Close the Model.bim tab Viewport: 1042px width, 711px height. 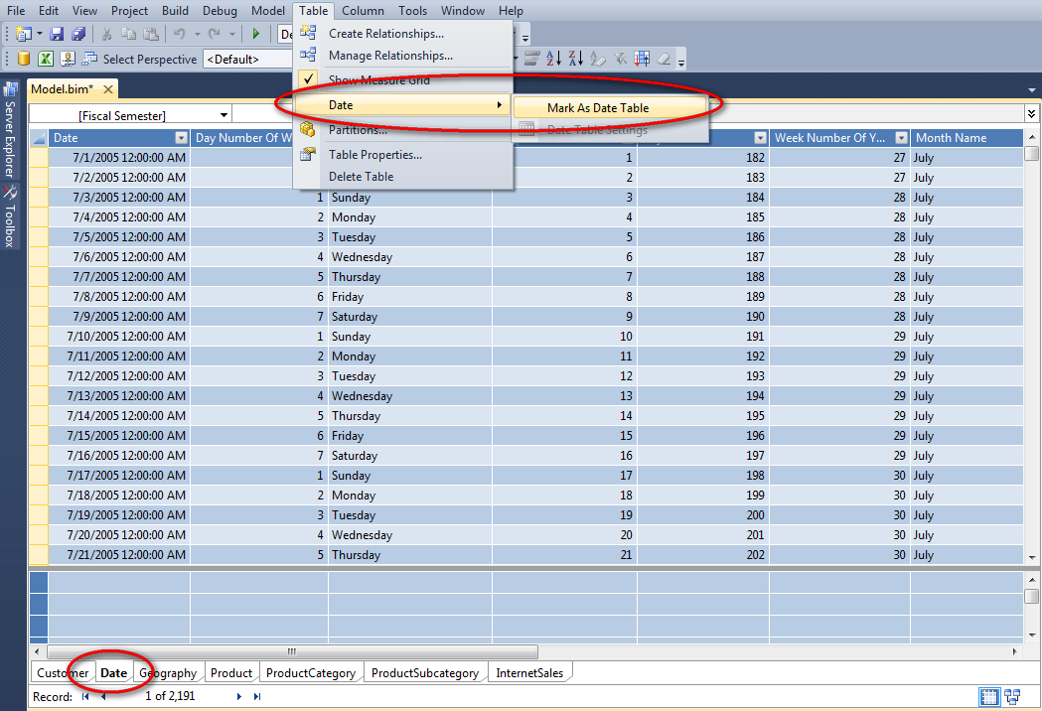pos(108,89)
